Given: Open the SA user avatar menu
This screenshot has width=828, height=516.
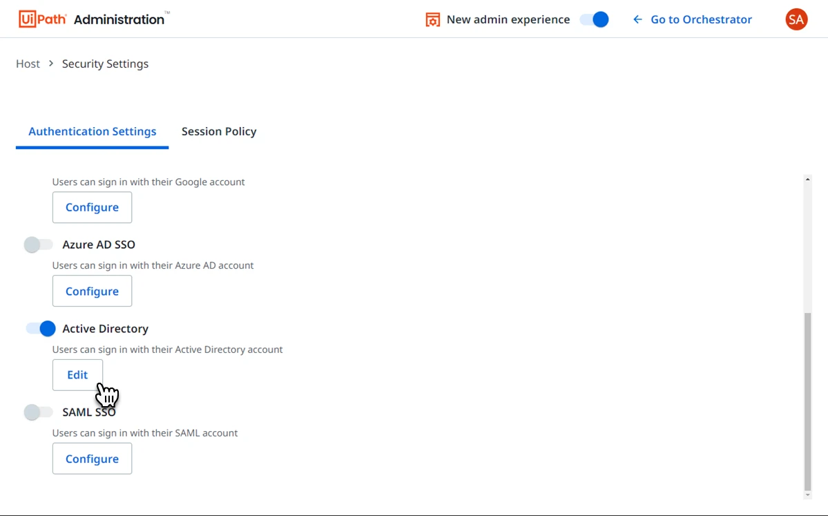Looking at the screenshot, I should click(x=796, y=19).
